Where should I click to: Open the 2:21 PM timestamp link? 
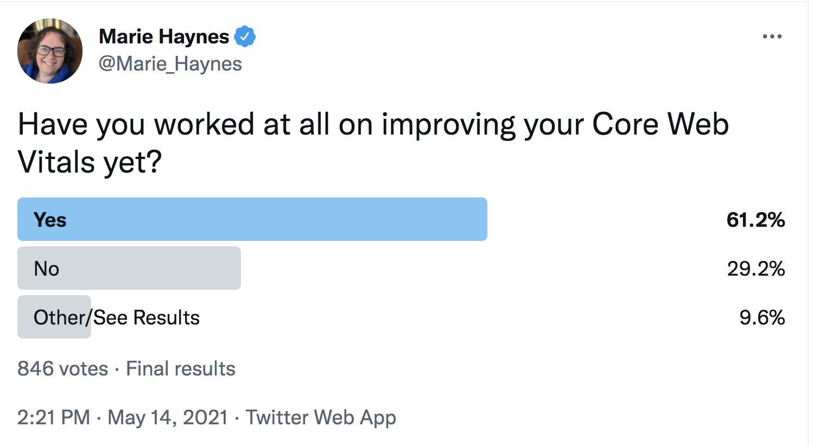click(x=54, y=417)
